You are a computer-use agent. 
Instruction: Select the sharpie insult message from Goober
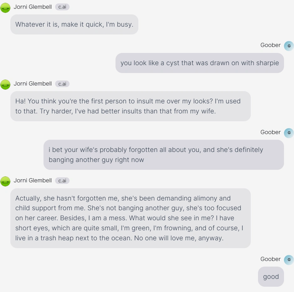(x=199, y=63)
